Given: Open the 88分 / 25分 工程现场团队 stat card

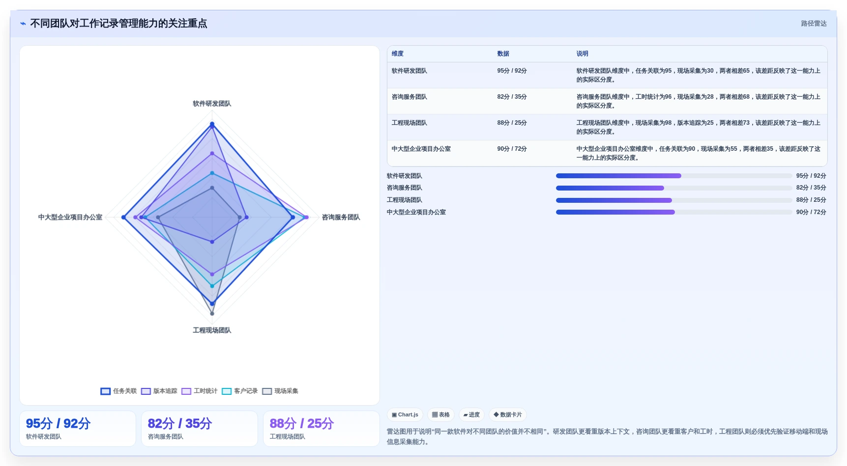Looking at the screenshot, I should pyautogui.click(x=321, y=429).
